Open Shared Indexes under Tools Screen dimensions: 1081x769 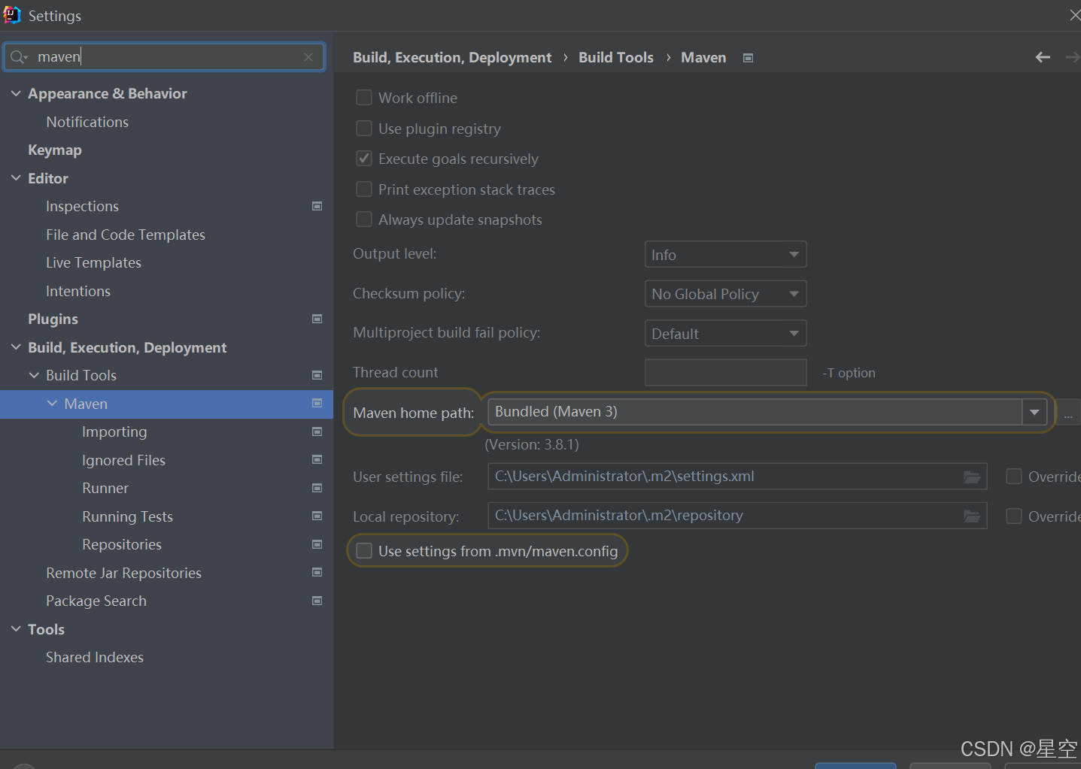point(95,657)
